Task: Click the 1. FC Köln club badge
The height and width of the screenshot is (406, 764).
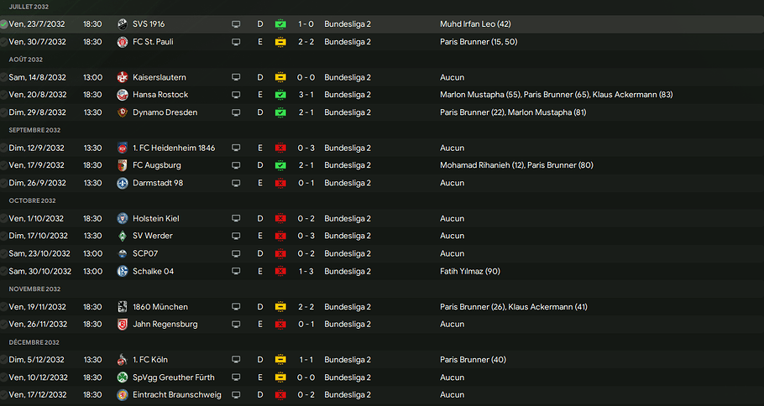Action: coord(123,360)
